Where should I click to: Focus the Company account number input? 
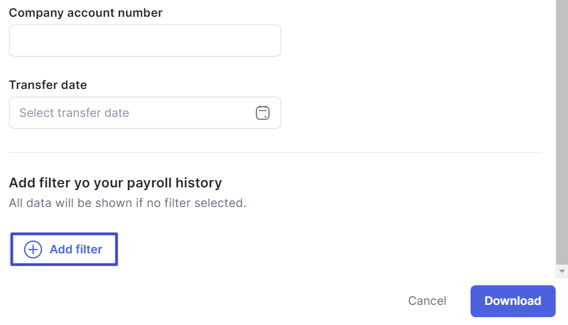point(145,40)
